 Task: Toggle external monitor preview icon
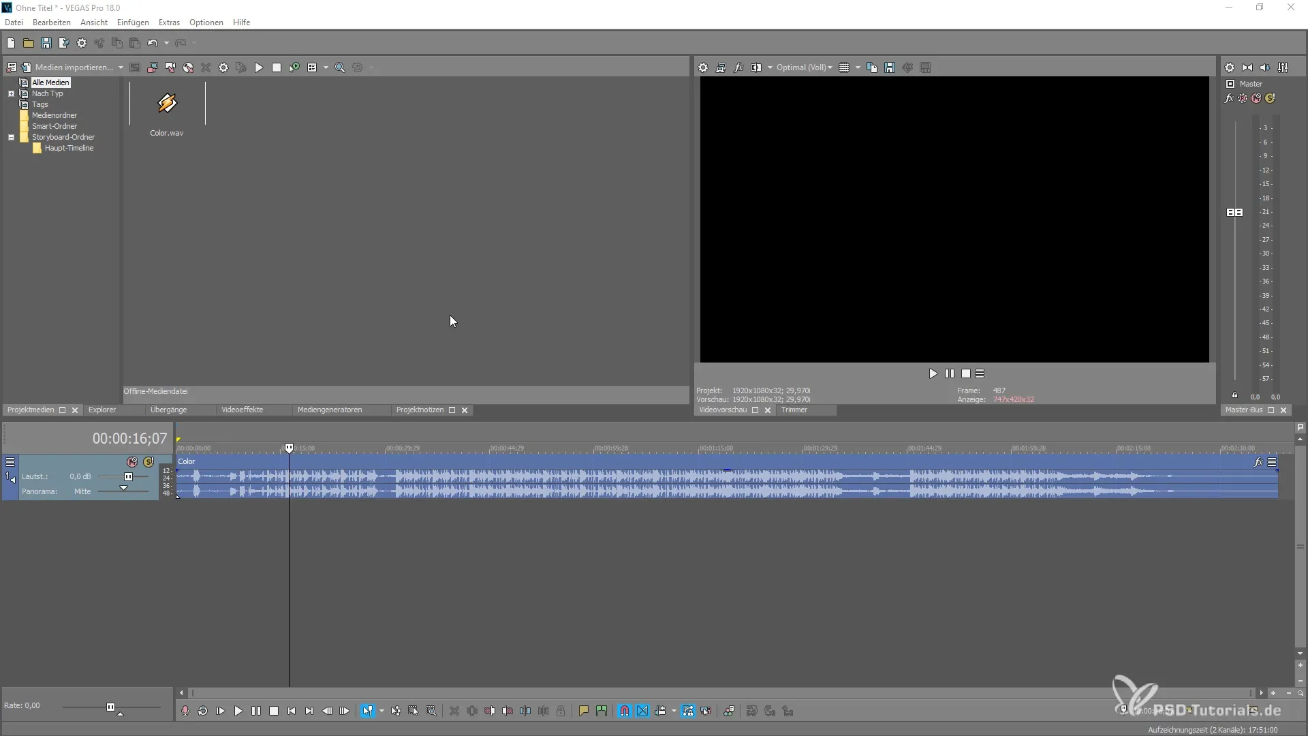(721, 67)
